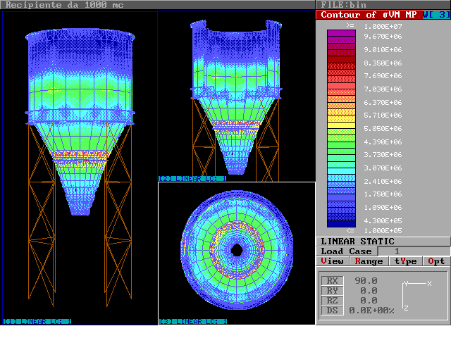451x338 pixels.
Task: Select the DS displacement scale button
Action: 332,311
